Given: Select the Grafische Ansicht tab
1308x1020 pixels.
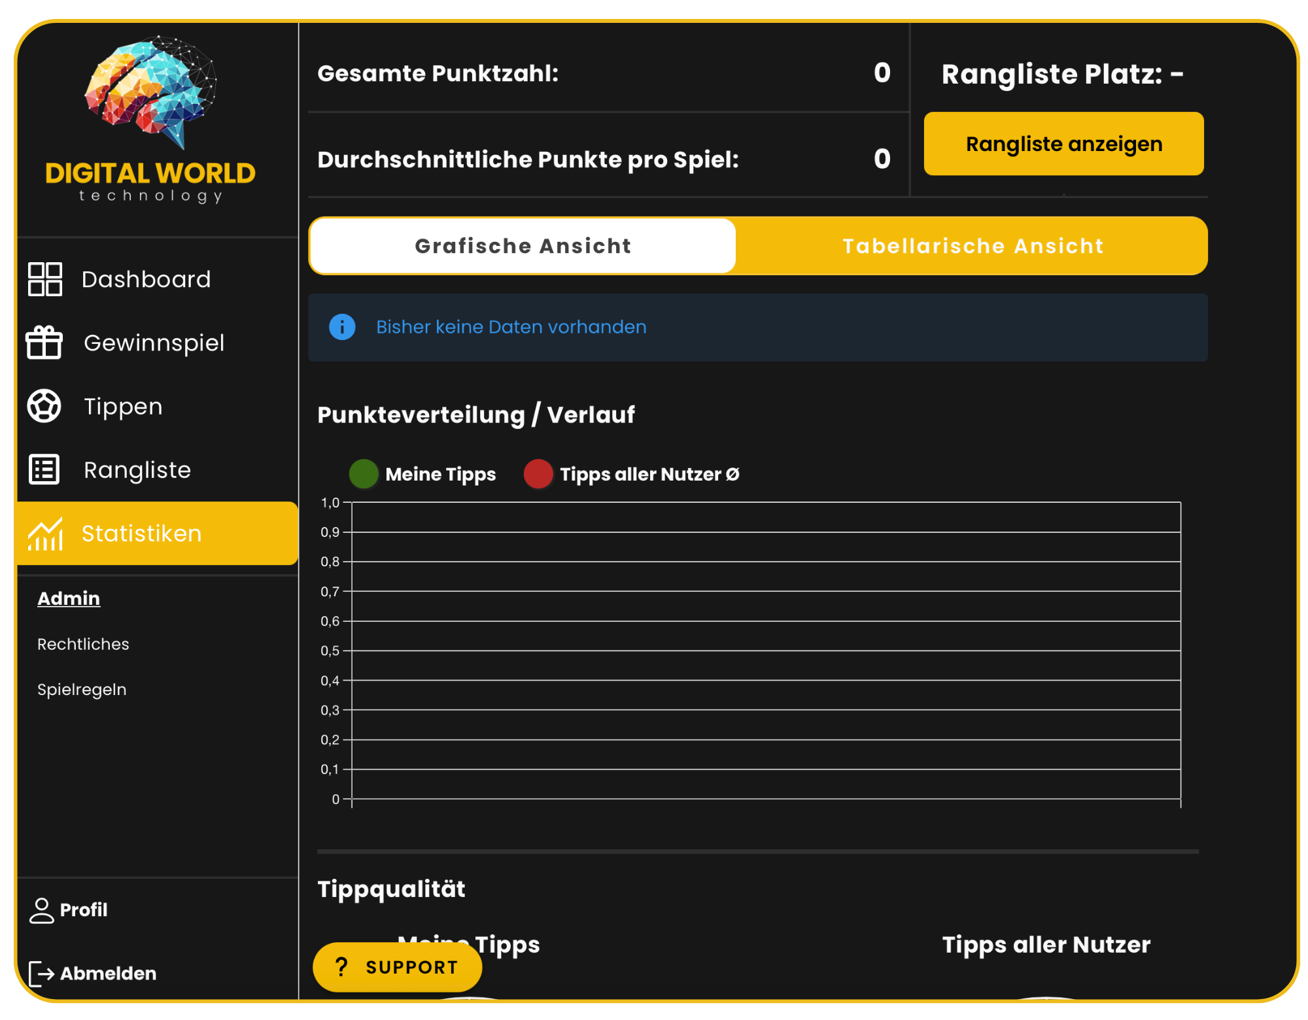Looking at the screenshot, I should (x=522, y=245).
